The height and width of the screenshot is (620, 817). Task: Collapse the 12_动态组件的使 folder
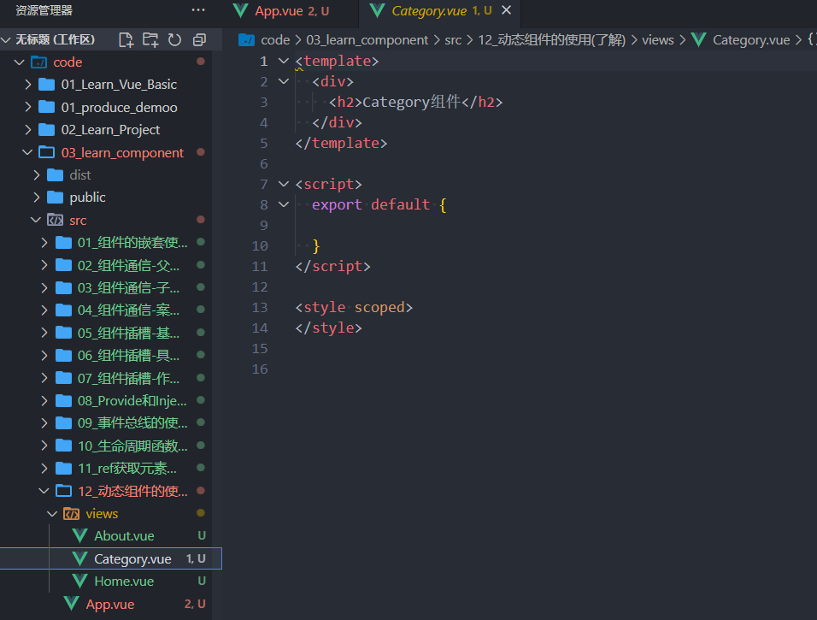(x=44, y=491)
